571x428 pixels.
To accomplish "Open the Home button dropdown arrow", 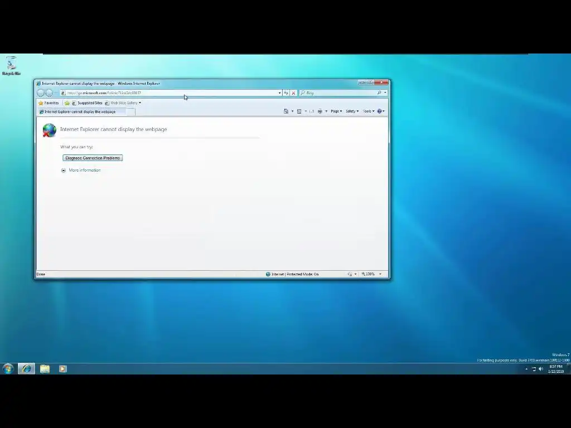I will tap(292, 111).
